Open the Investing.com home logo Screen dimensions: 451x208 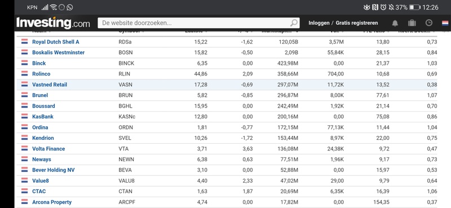coord(53,23)
